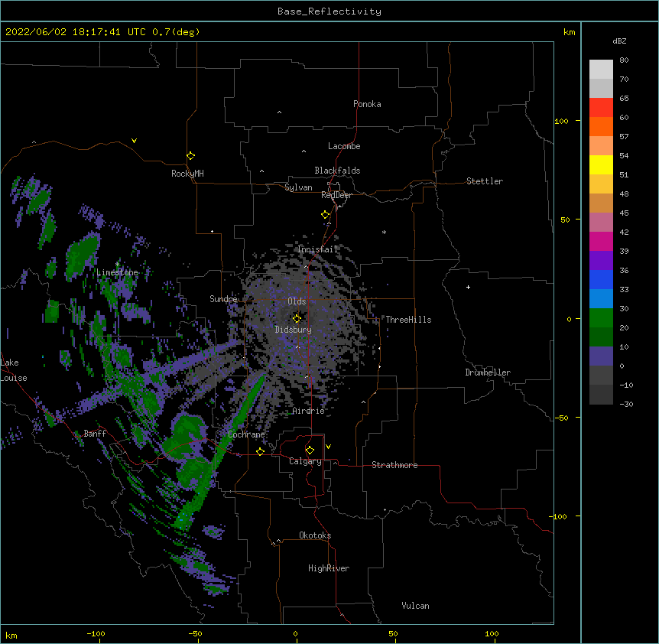Screen dimensions: 659x644
Task: Click the -30 dBZ legend value
Action: tap(626, 404)
